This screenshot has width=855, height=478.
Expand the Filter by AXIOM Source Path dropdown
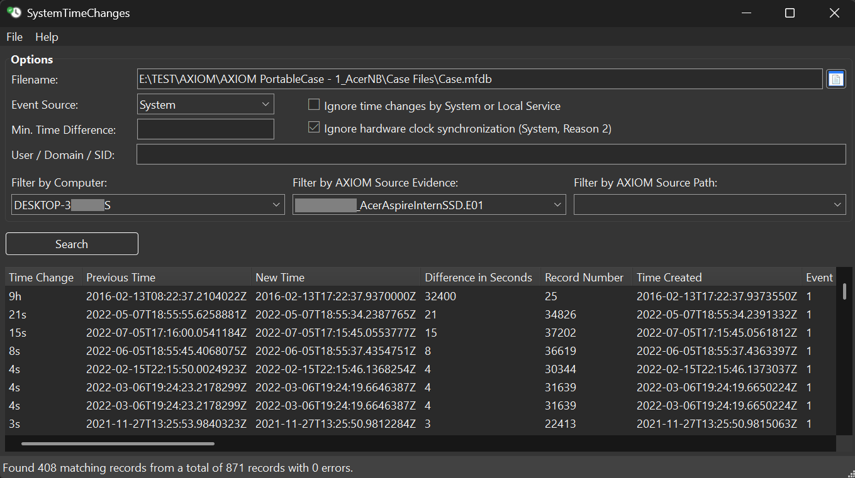click(x=710, y=205)
